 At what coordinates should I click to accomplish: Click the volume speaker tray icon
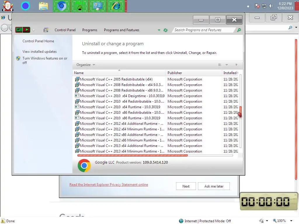click(x=271, y=6)
